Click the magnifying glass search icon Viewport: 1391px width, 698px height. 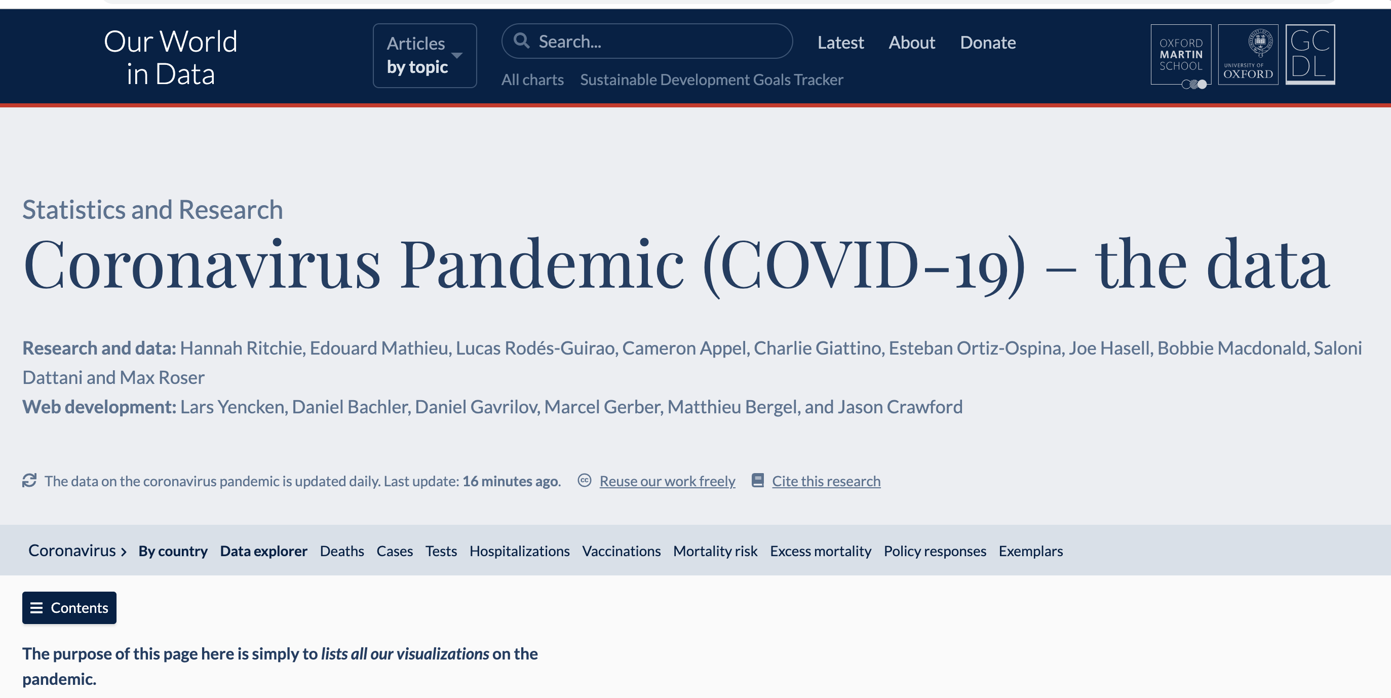pyautogui.click(x=521, y=41)
